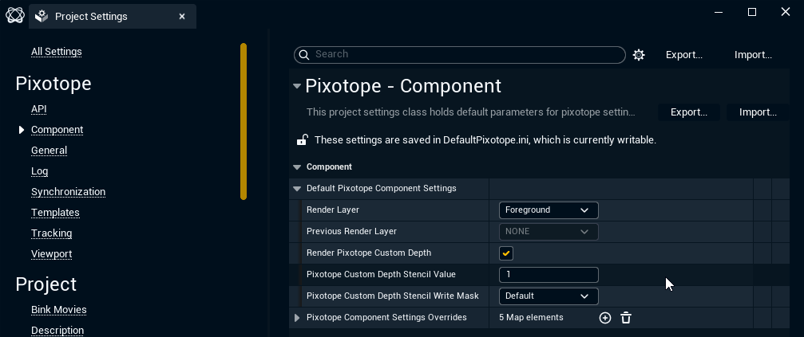Click the 'Pixotope' sidebar category heading
Image resolution: width=804 pixels, height=337 pixels.
pos(53,84)
